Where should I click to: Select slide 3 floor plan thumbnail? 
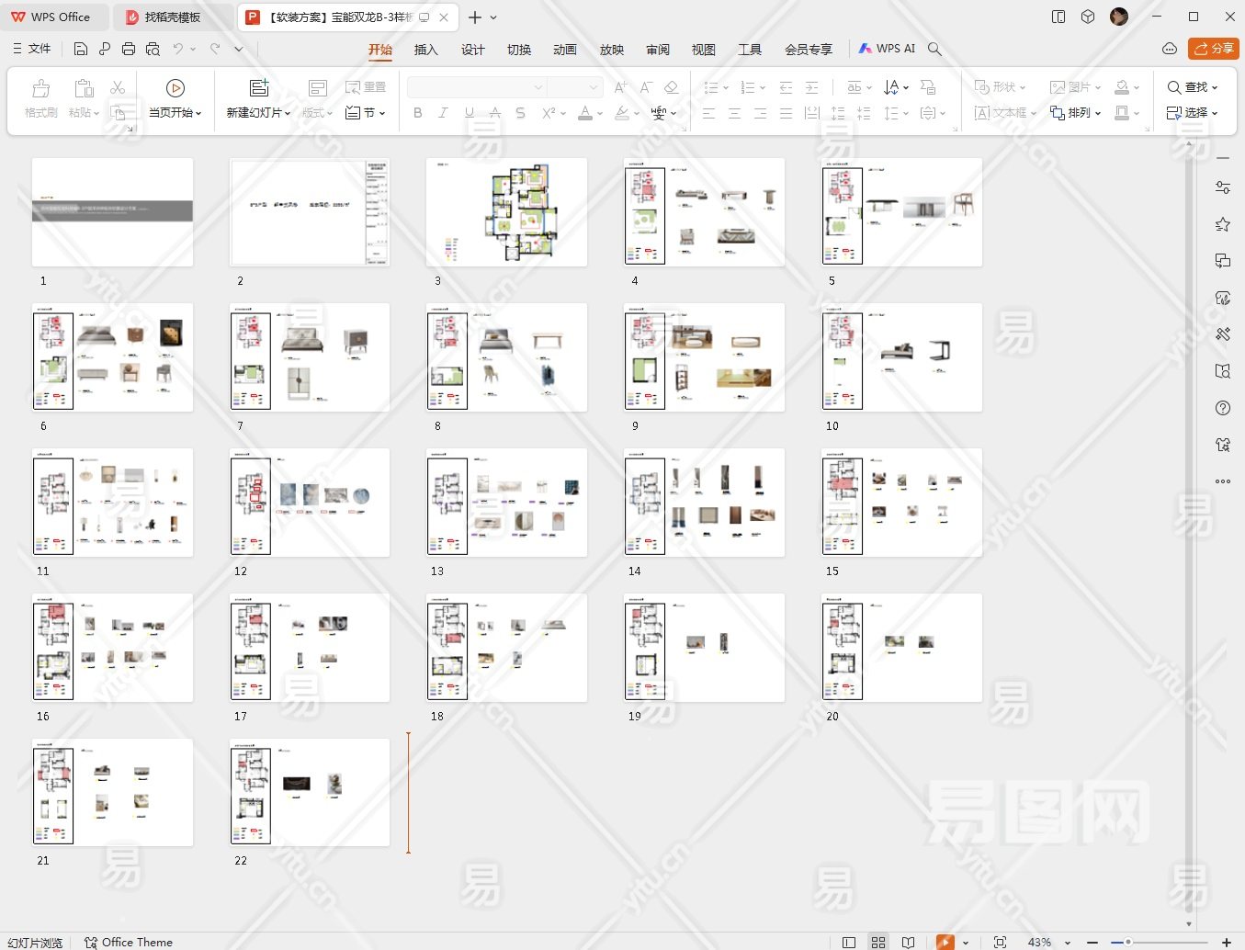click(506, 212)
